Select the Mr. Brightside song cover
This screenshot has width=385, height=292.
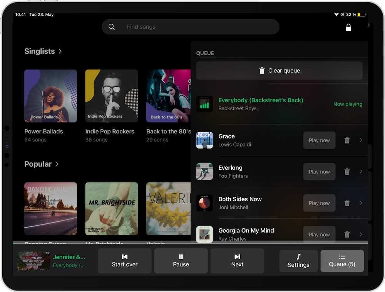pos(112,209)
